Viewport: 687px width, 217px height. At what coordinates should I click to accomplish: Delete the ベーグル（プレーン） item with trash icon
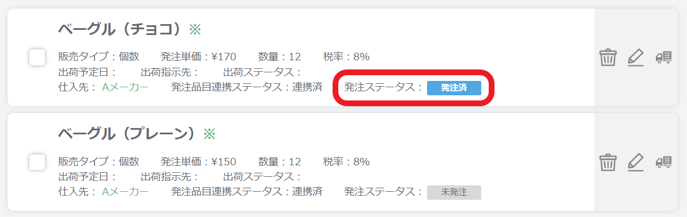tap(607, 162)
